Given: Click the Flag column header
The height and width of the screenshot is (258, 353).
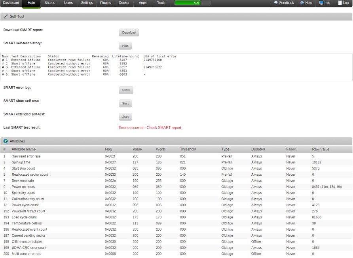Looking at the screenshot, I should tap(108, 149).
